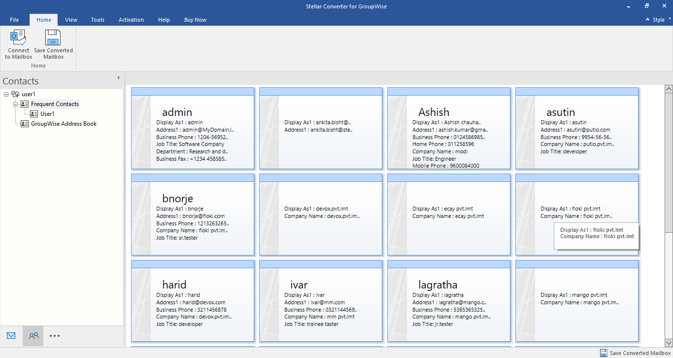Click lagratha's Job Title jr.tester text
673x358 pixels.
(433, 324)
